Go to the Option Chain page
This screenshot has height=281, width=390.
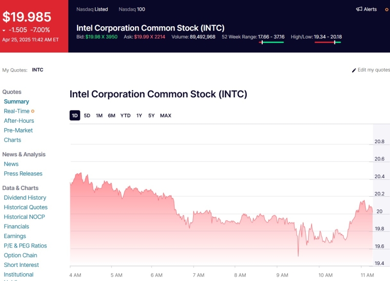click(20, 255)
